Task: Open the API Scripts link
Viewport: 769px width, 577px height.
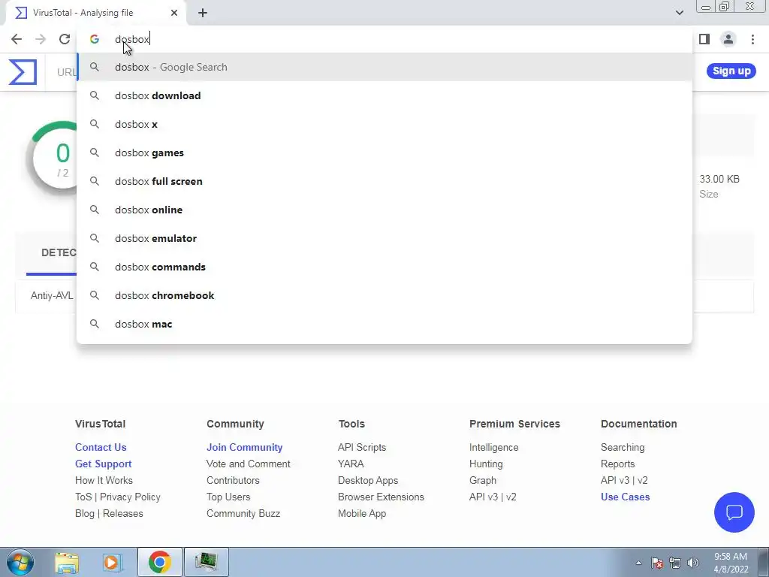Action: pos(362,447)
